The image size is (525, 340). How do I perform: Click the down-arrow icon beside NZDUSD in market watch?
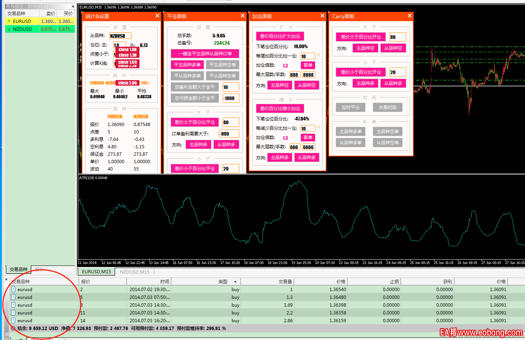(x=9, y=29)
